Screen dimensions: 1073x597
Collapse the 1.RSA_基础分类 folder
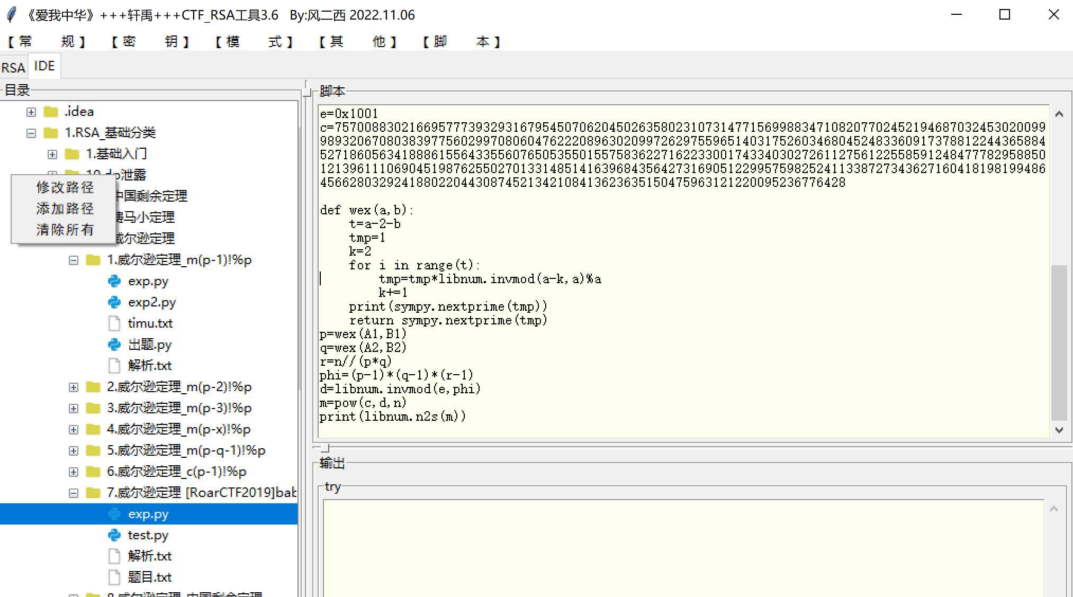(31, 133)
